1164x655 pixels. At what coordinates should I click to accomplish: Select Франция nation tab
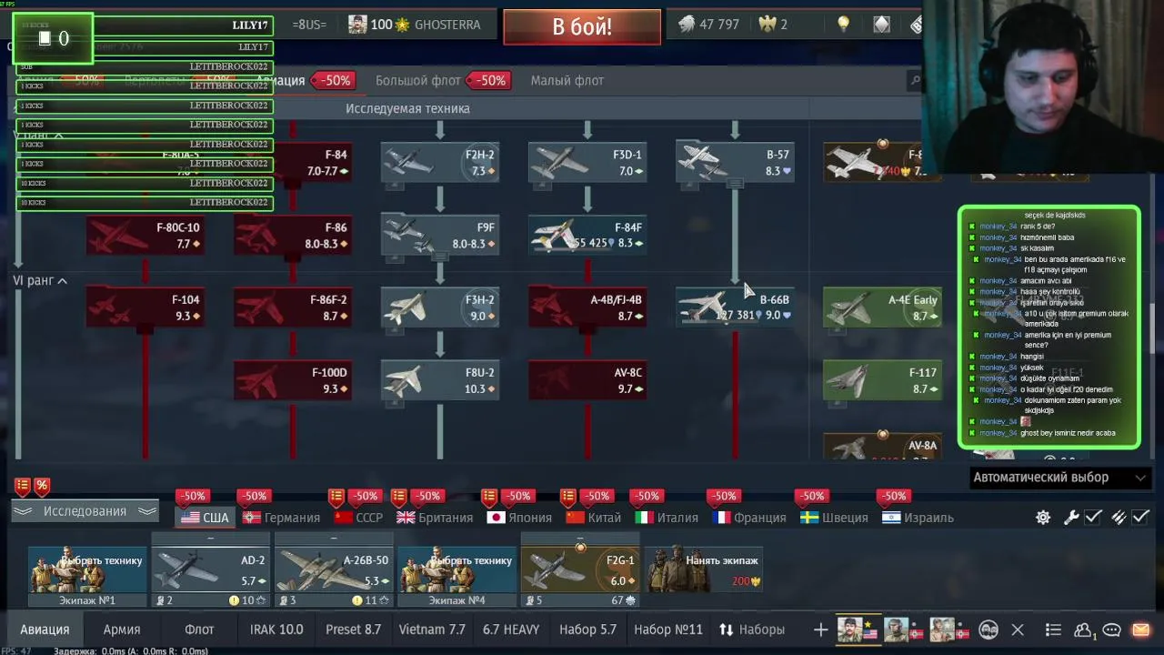tap(749, 517)
